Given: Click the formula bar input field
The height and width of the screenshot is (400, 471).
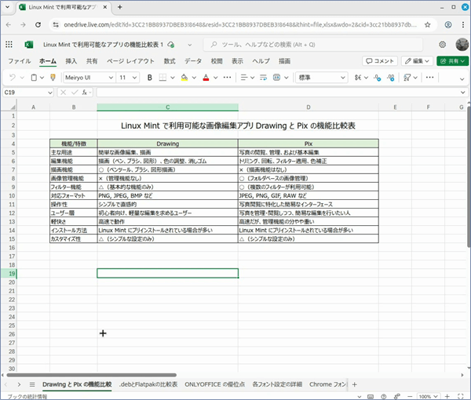Looking at the screenshot, I should (278, 93).
